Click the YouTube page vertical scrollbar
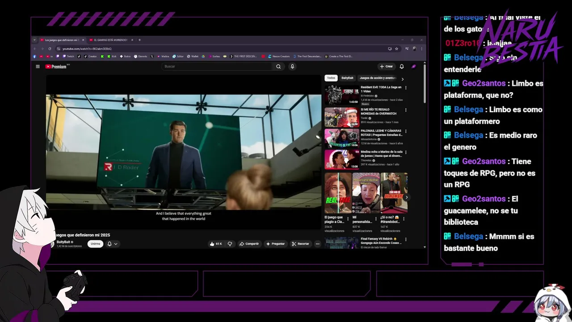The height and width of the screenshot is (322, 572). [x=425, y=85]
